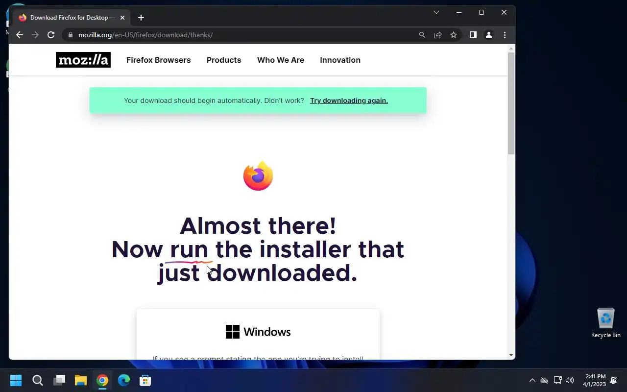View site information via the lock icon
Screen dimensions: 627x392
(x=71, y=35)
